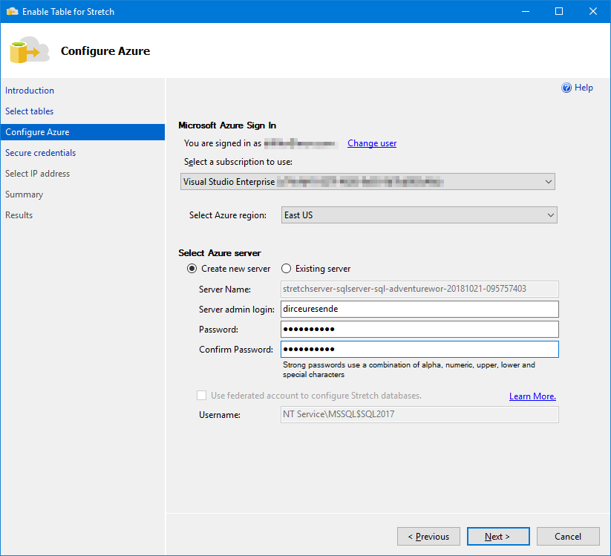Close the Enable Table for Stretch window

click(593, 11)
